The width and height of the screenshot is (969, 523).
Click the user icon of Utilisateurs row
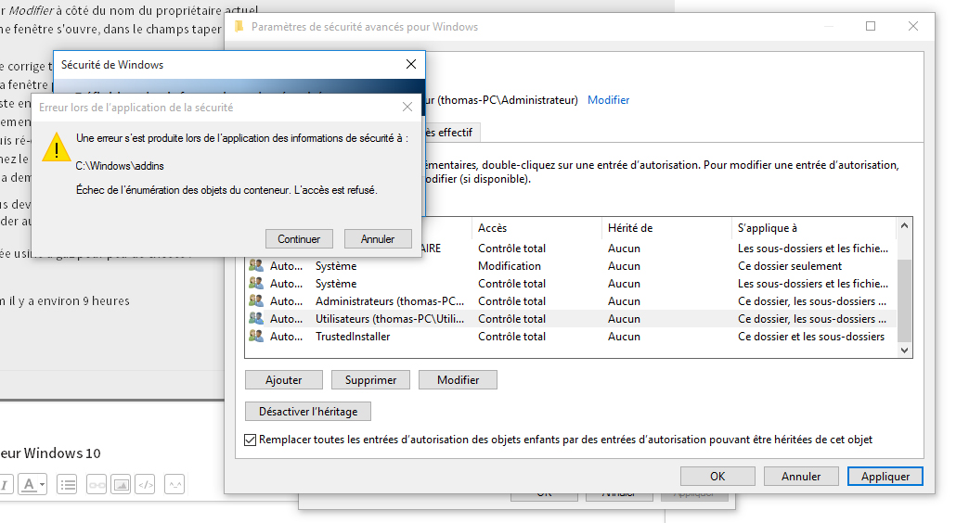click(256, 319)
